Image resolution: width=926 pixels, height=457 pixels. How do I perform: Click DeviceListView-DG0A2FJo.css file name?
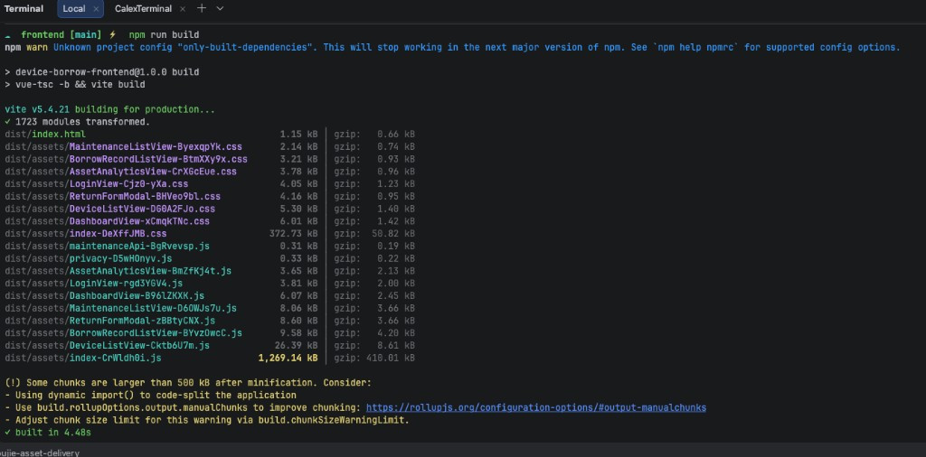142,209
